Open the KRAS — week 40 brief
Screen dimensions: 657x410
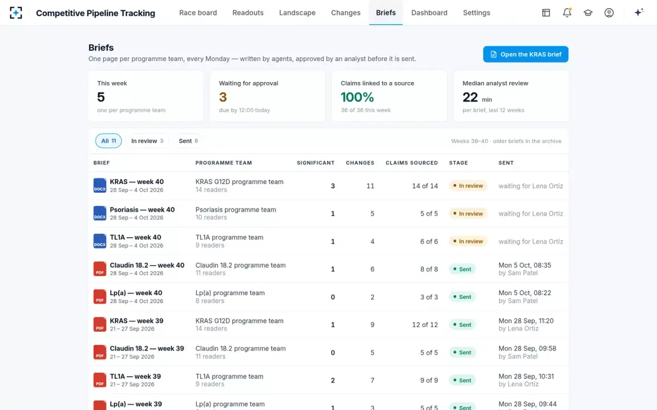coord(137,181)
